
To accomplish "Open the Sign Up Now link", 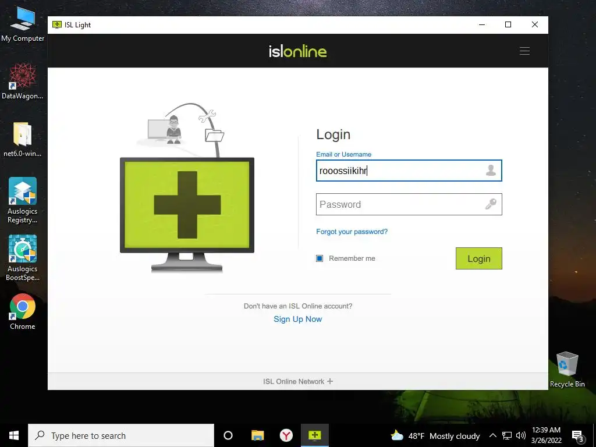I will click(x=297, y=320).
